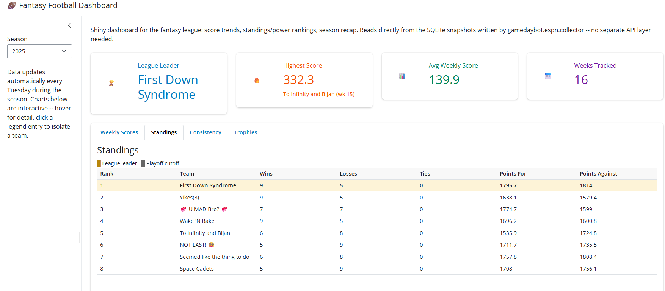Click the League leader gold legend swatch
This screenshot has height=291, width=665.
(x=99, y=163)
